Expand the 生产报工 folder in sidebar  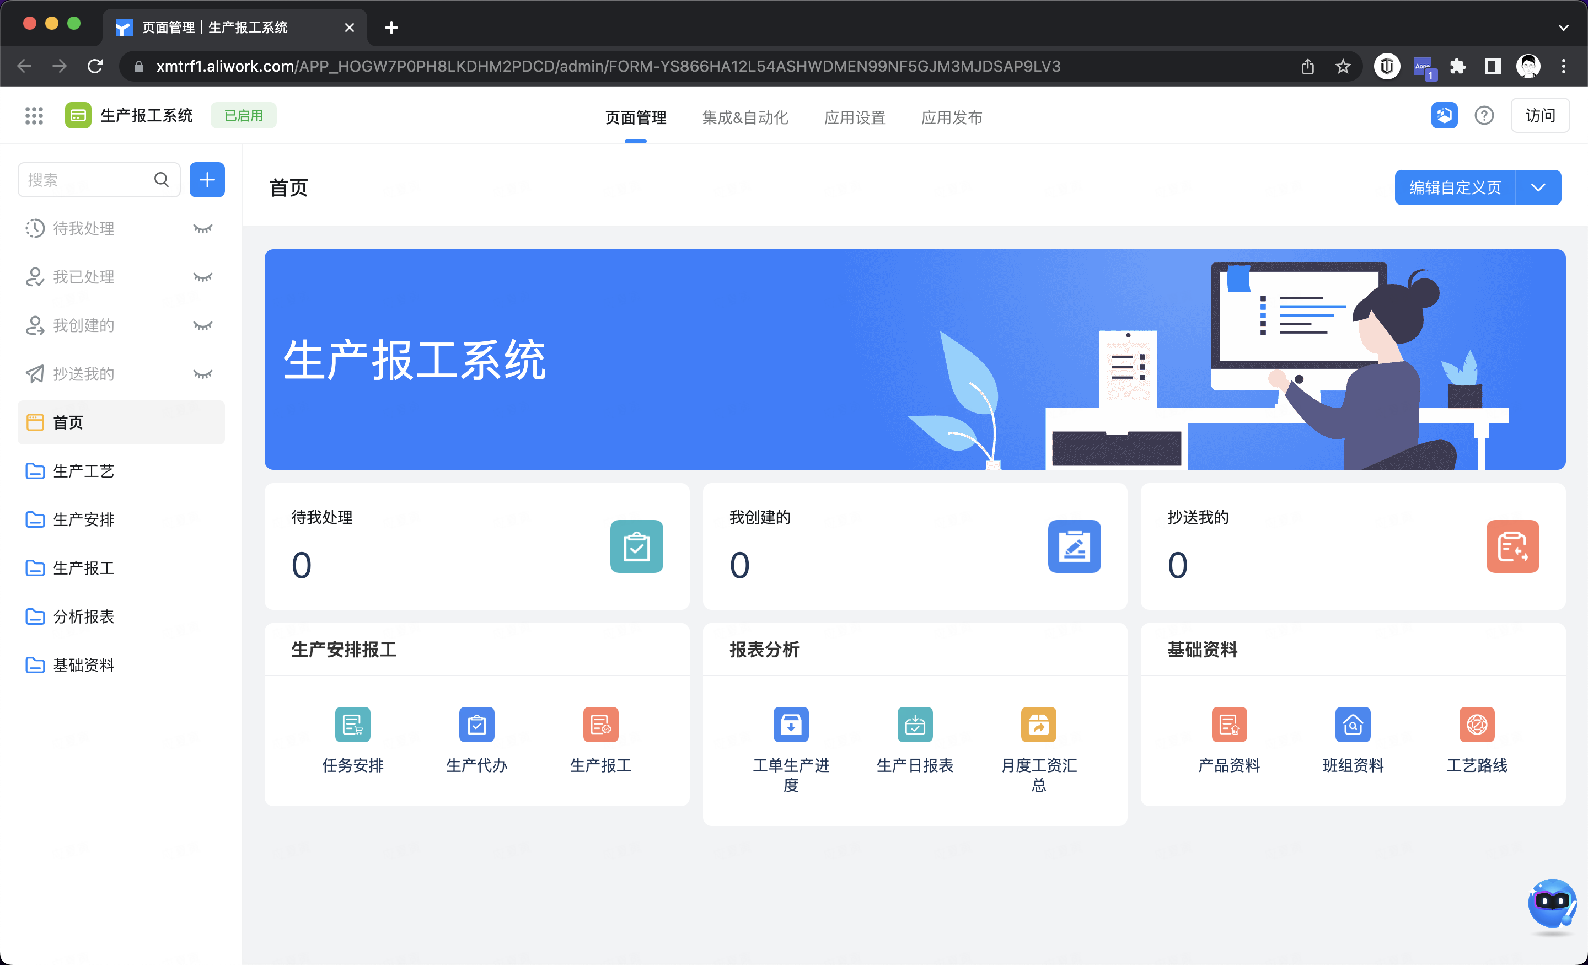tap(121, 568)
